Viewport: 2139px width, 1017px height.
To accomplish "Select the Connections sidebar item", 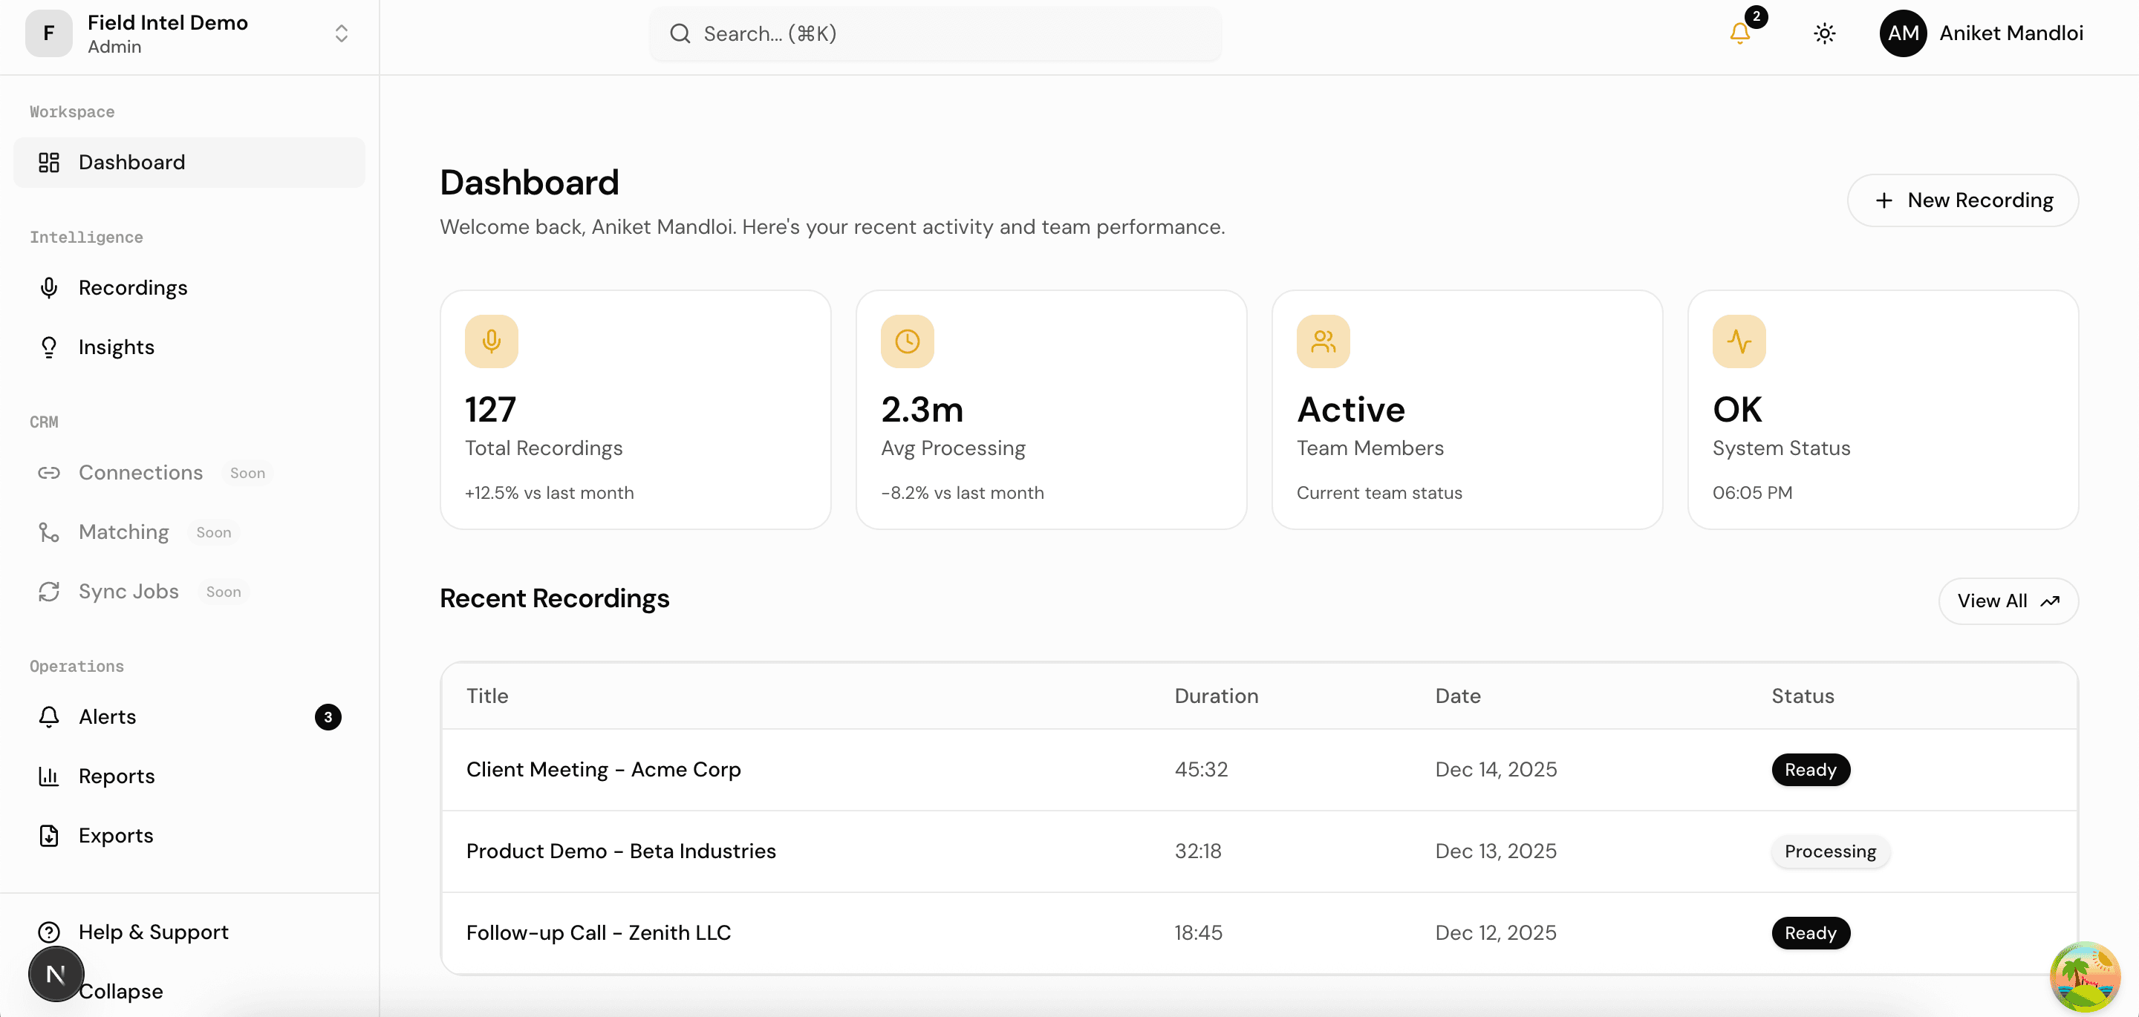I will coord(189,472).
